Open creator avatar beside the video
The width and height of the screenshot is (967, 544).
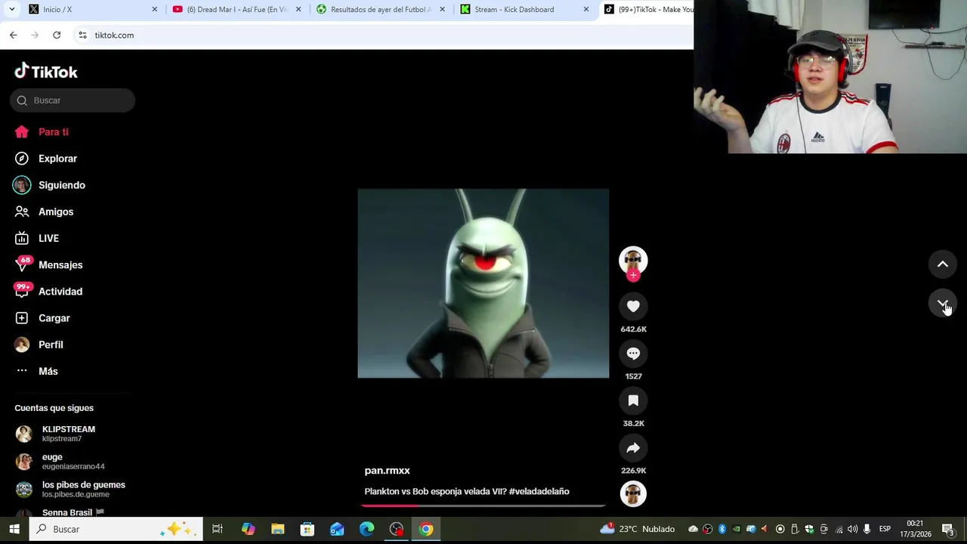[633, 260]
